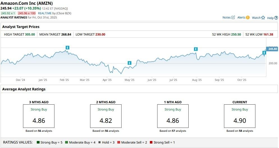
Task: Click the Notes pencil icon
Action: pyautogui.click(x=233, y=17)
